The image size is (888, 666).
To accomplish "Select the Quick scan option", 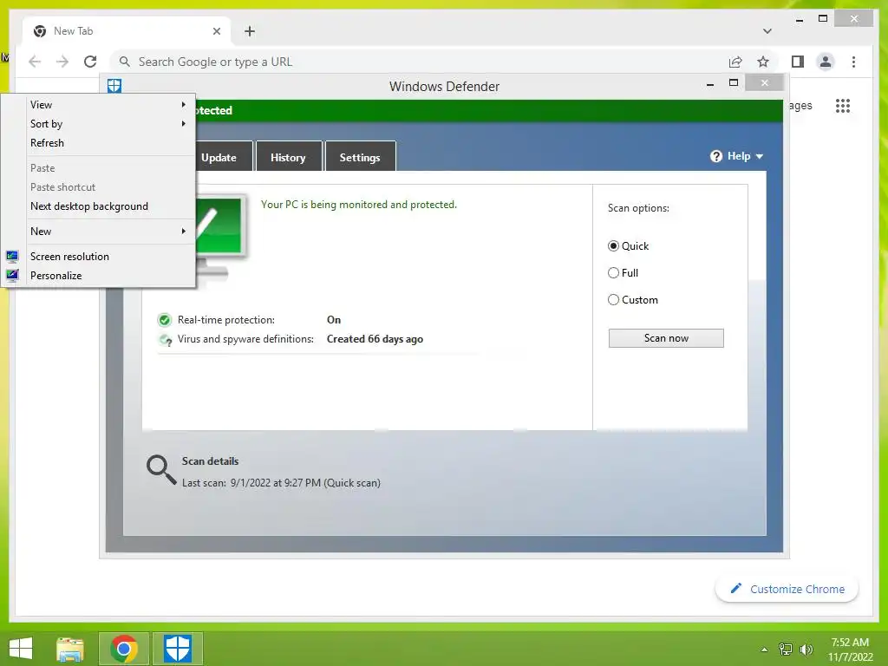I will pyautogui.click(x=628, y=245).
